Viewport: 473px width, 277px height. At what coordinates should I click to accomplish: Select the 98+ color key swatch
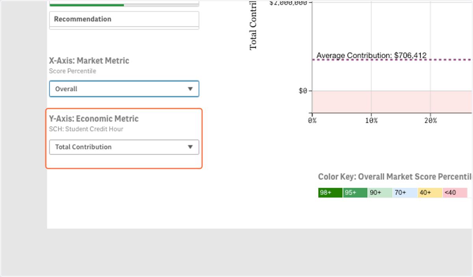coord(330,193)
